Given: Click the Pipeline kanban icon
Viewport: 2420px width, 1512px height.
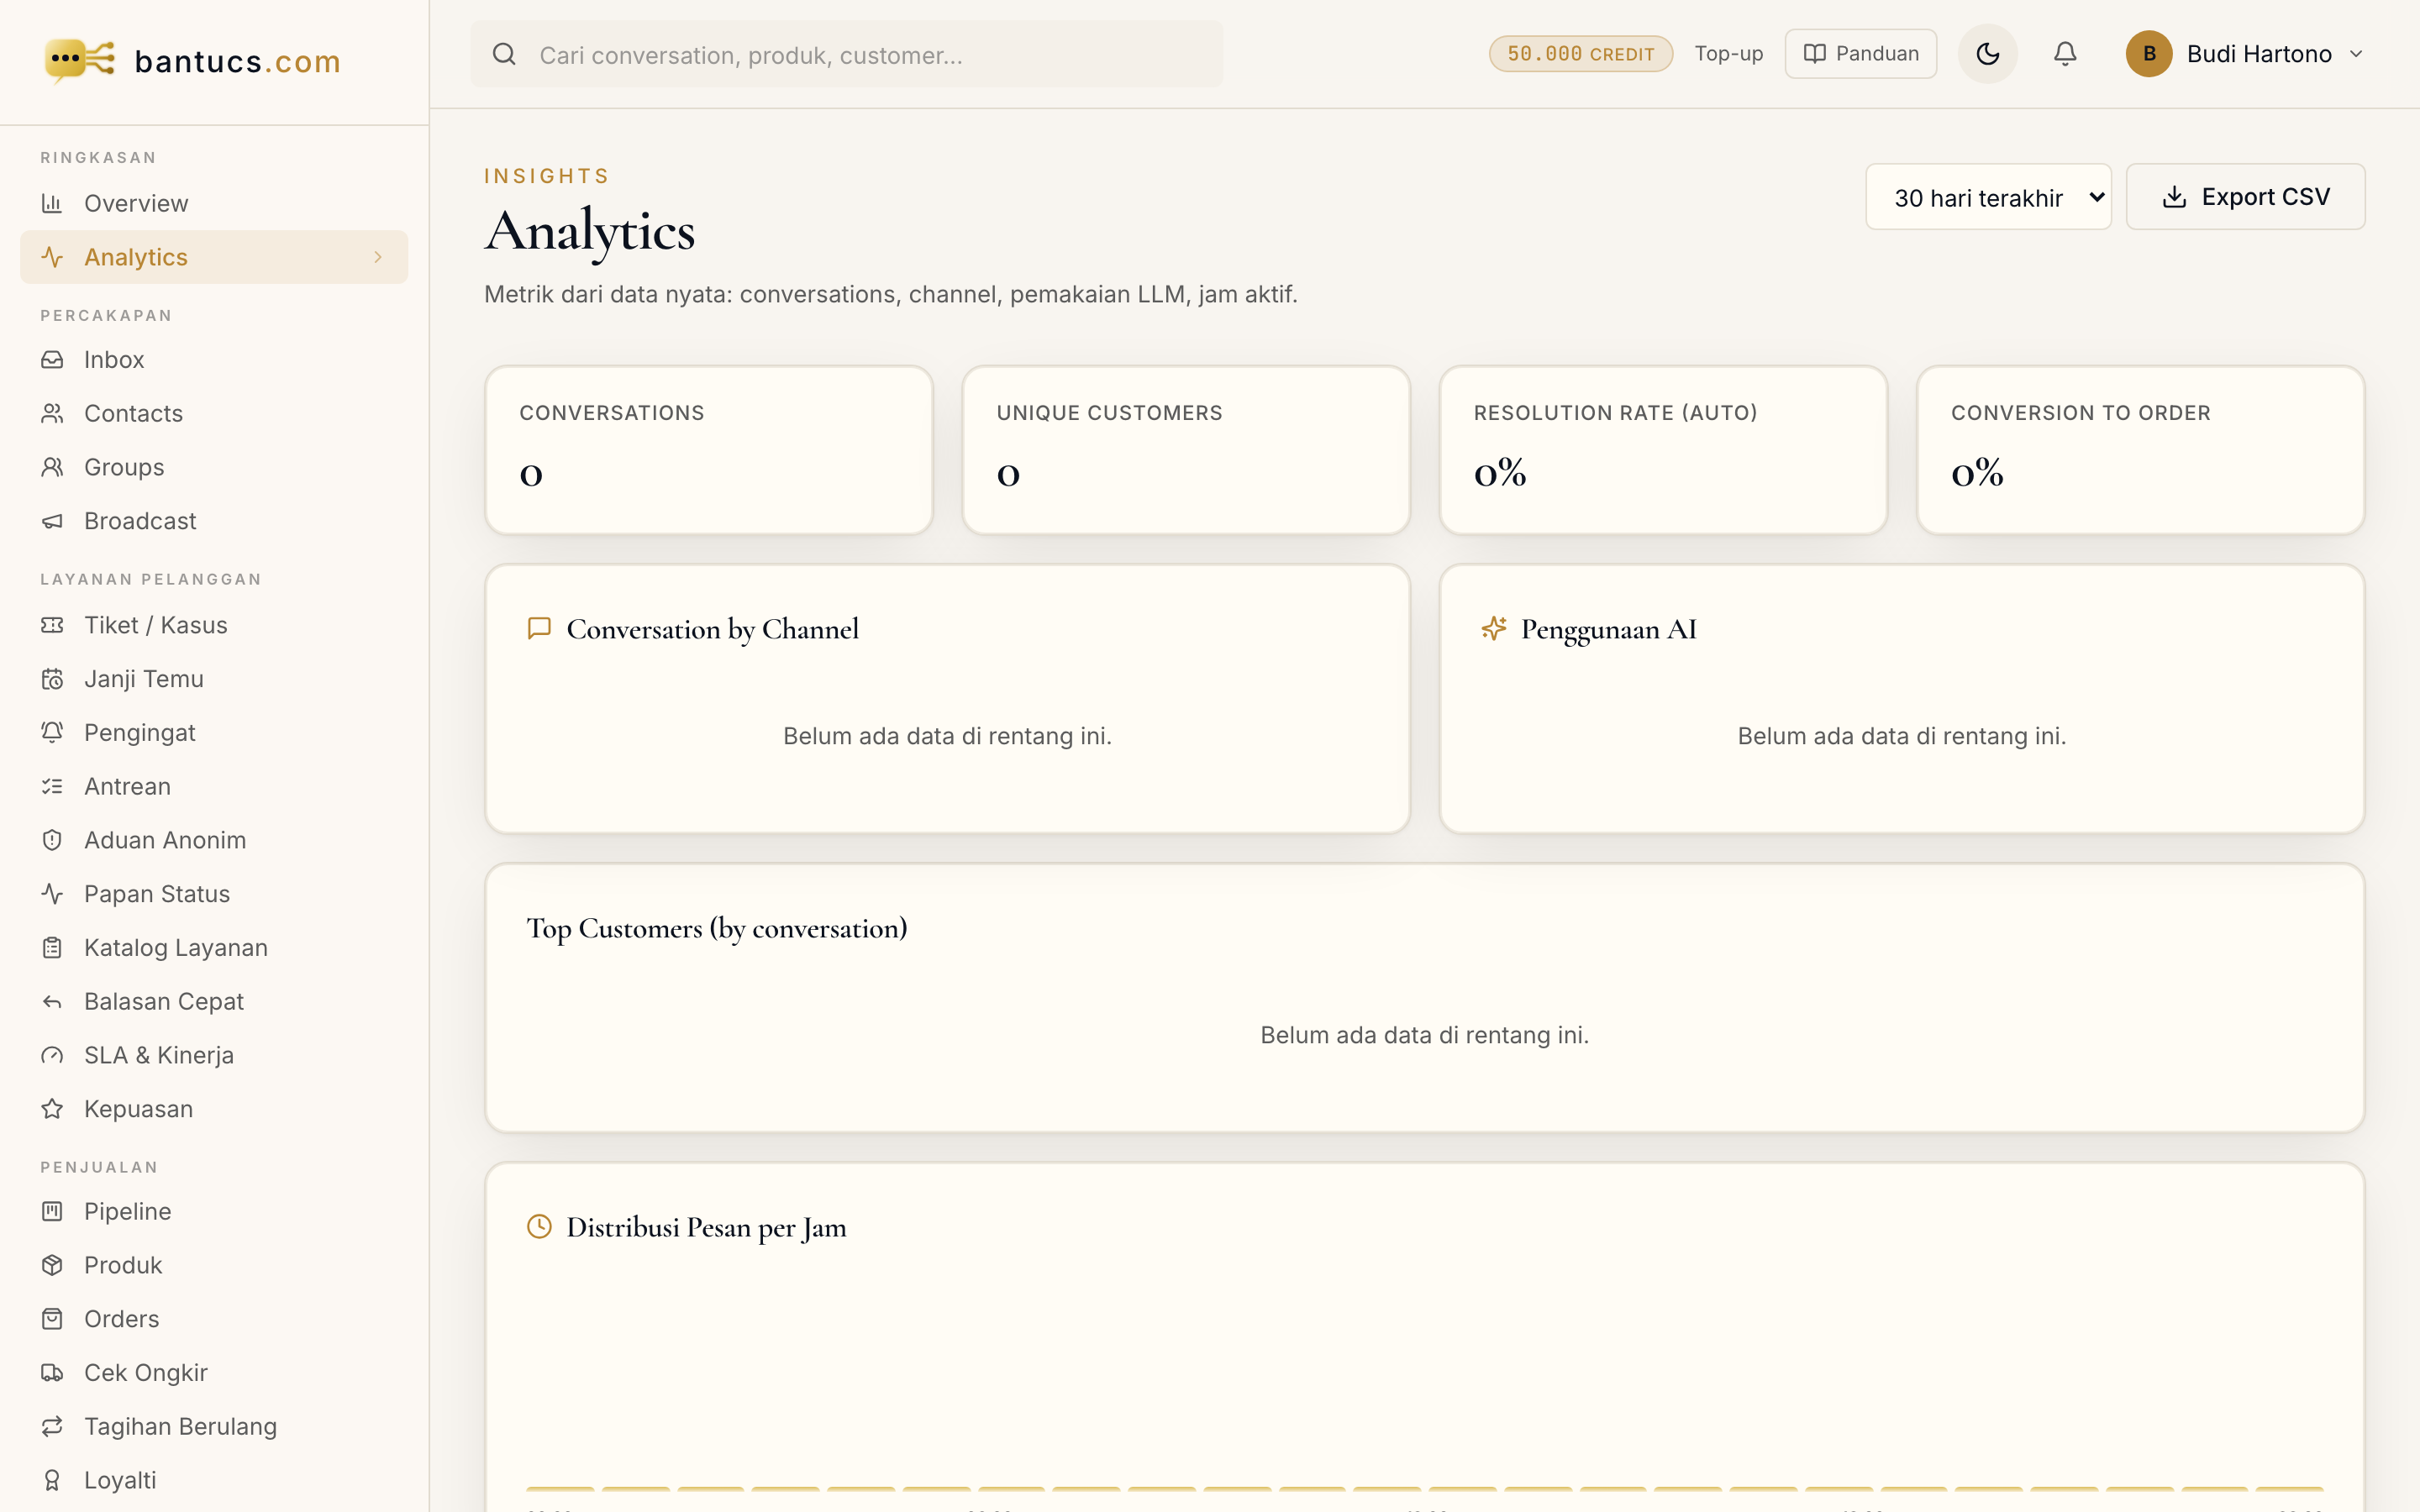Looking at the screenshot, I should point(52,1211).
